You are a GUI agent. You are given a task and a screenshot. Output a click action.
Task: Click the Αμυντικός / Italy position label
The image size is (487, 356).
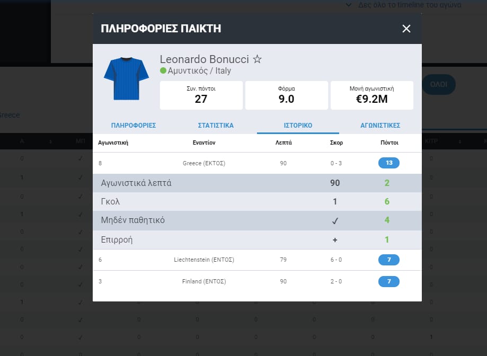click(199, 71)
